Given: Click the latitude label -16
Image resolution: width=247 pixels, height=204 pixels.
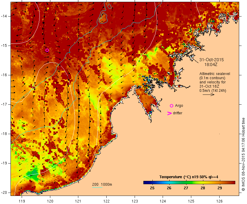Looking at the screenshot, I should [4, 75].
